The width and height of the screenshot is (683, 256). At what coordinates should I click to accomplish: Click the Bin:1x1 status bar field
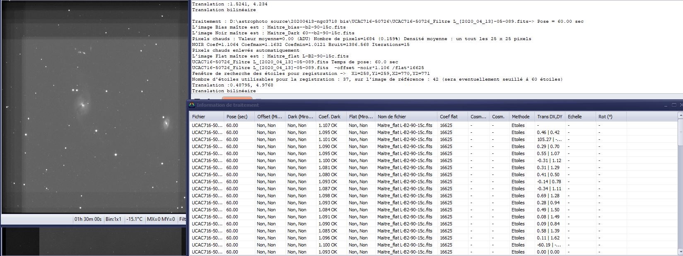pos(113,219)
